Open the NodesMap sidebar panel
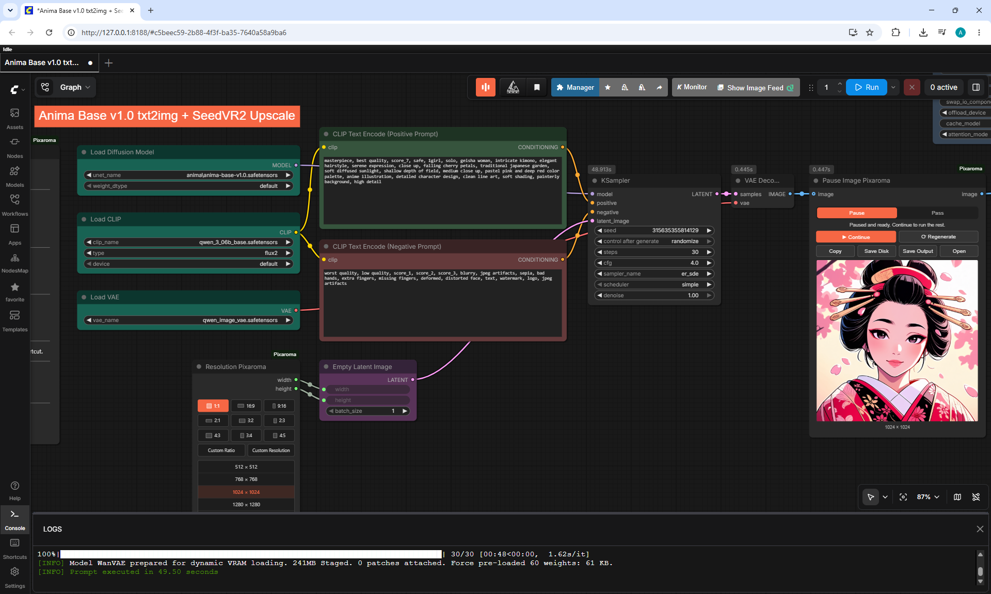The image size is (991, 594). point(14,263)
